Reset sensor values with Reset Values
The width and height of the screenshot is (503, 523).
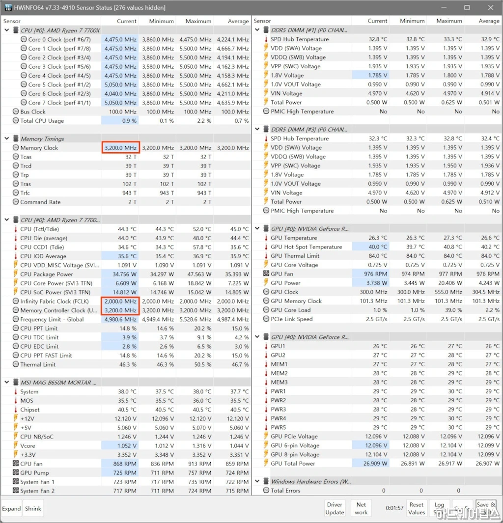[417, 508]
